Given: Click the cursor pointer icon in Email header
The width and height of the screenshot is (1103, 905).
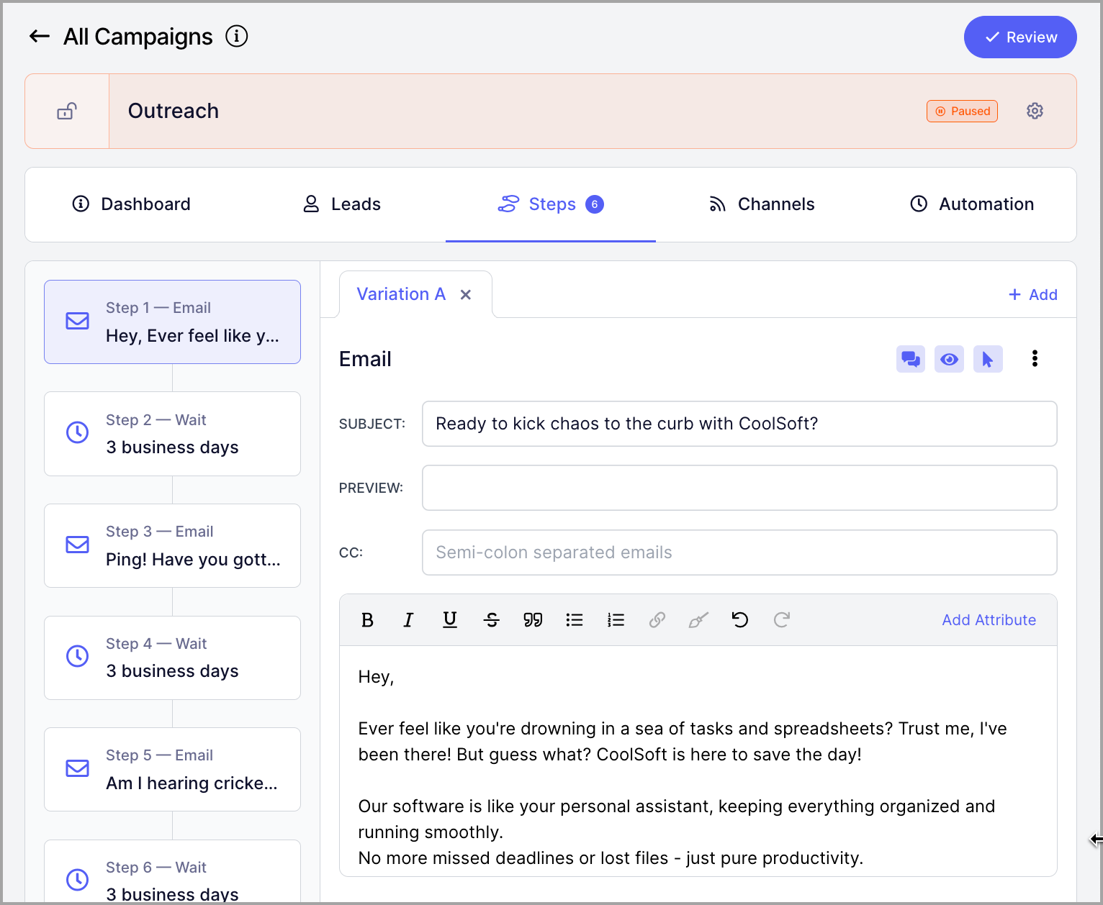Looking at the screenshot, I should click(988, 359).
